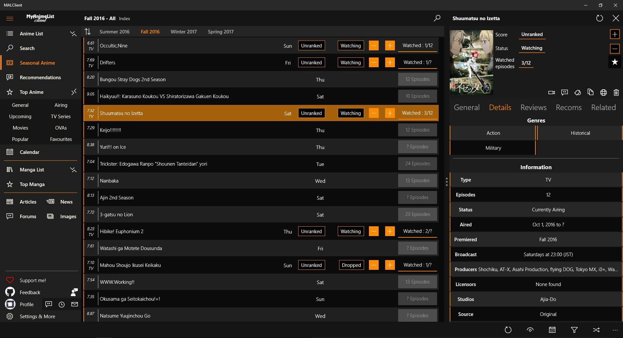Collapse the Top Anime section
Image resolution: width=623 pixels, height=338 pixels.
tap(74, 92)
